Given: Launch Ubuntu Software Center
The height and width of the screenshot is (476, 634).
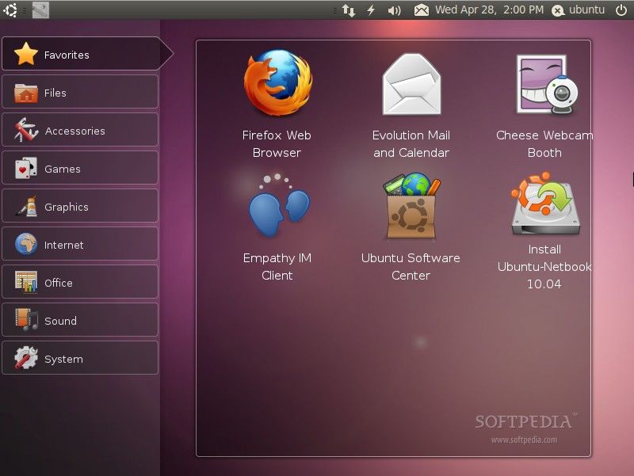Looking at the screenshot, I should coord(411,227).
